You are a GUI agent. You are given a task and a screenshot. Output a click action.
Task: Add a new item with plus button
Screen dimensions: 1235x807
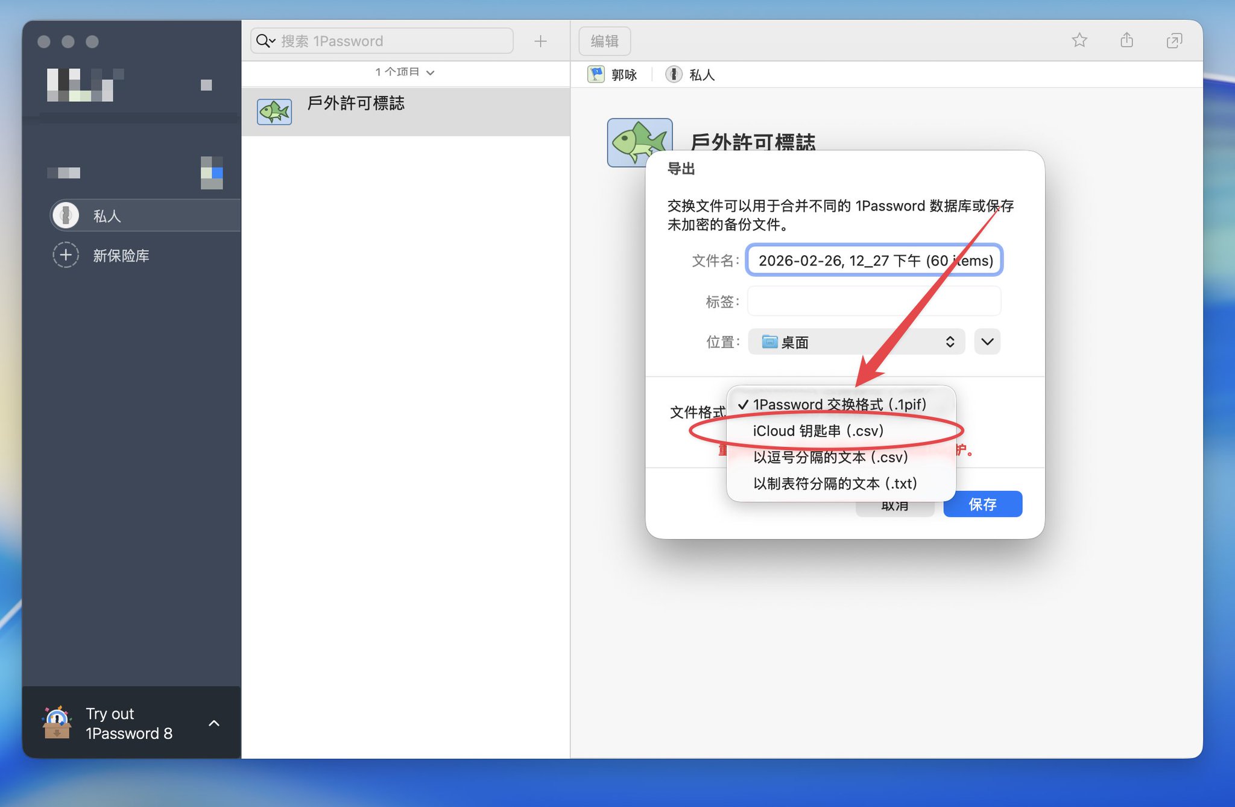pos(540,41)
